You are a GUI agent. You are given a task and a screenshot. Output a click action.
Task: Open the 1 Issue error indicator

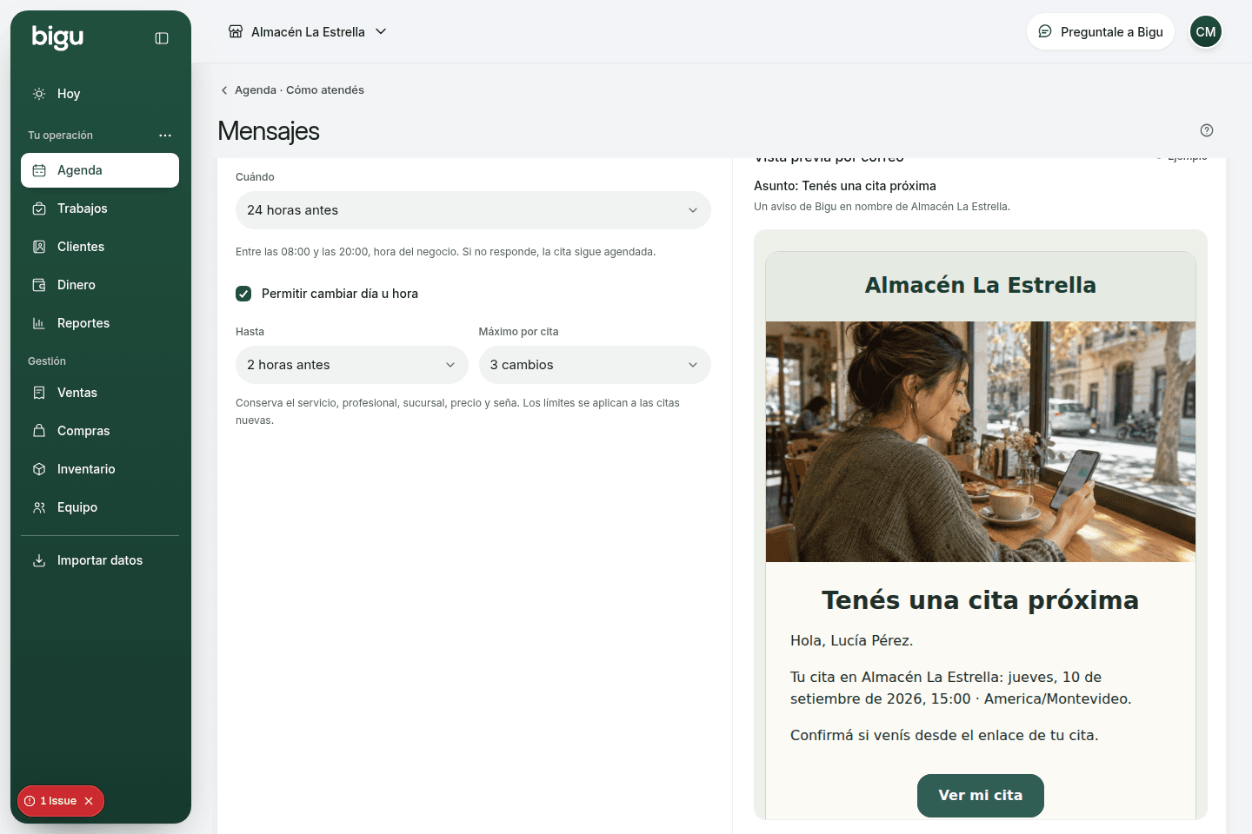pyautogui.click(x=51, y=801)
